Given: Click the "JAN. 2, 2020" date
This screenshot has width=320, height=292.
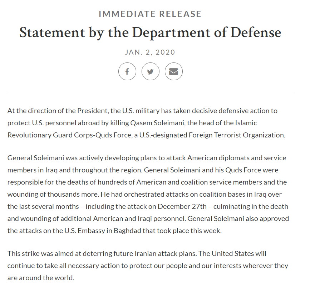Looking at the screenshot, I should (150, 52).
